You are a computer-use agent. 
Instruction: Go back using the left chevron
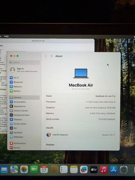46,56
